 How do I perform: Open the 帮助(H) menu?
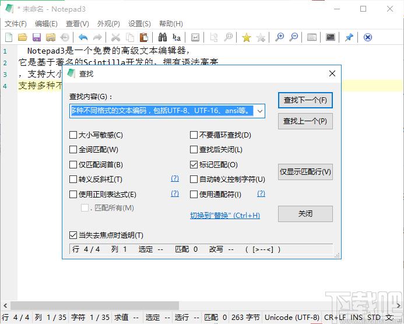pos(171,24)
